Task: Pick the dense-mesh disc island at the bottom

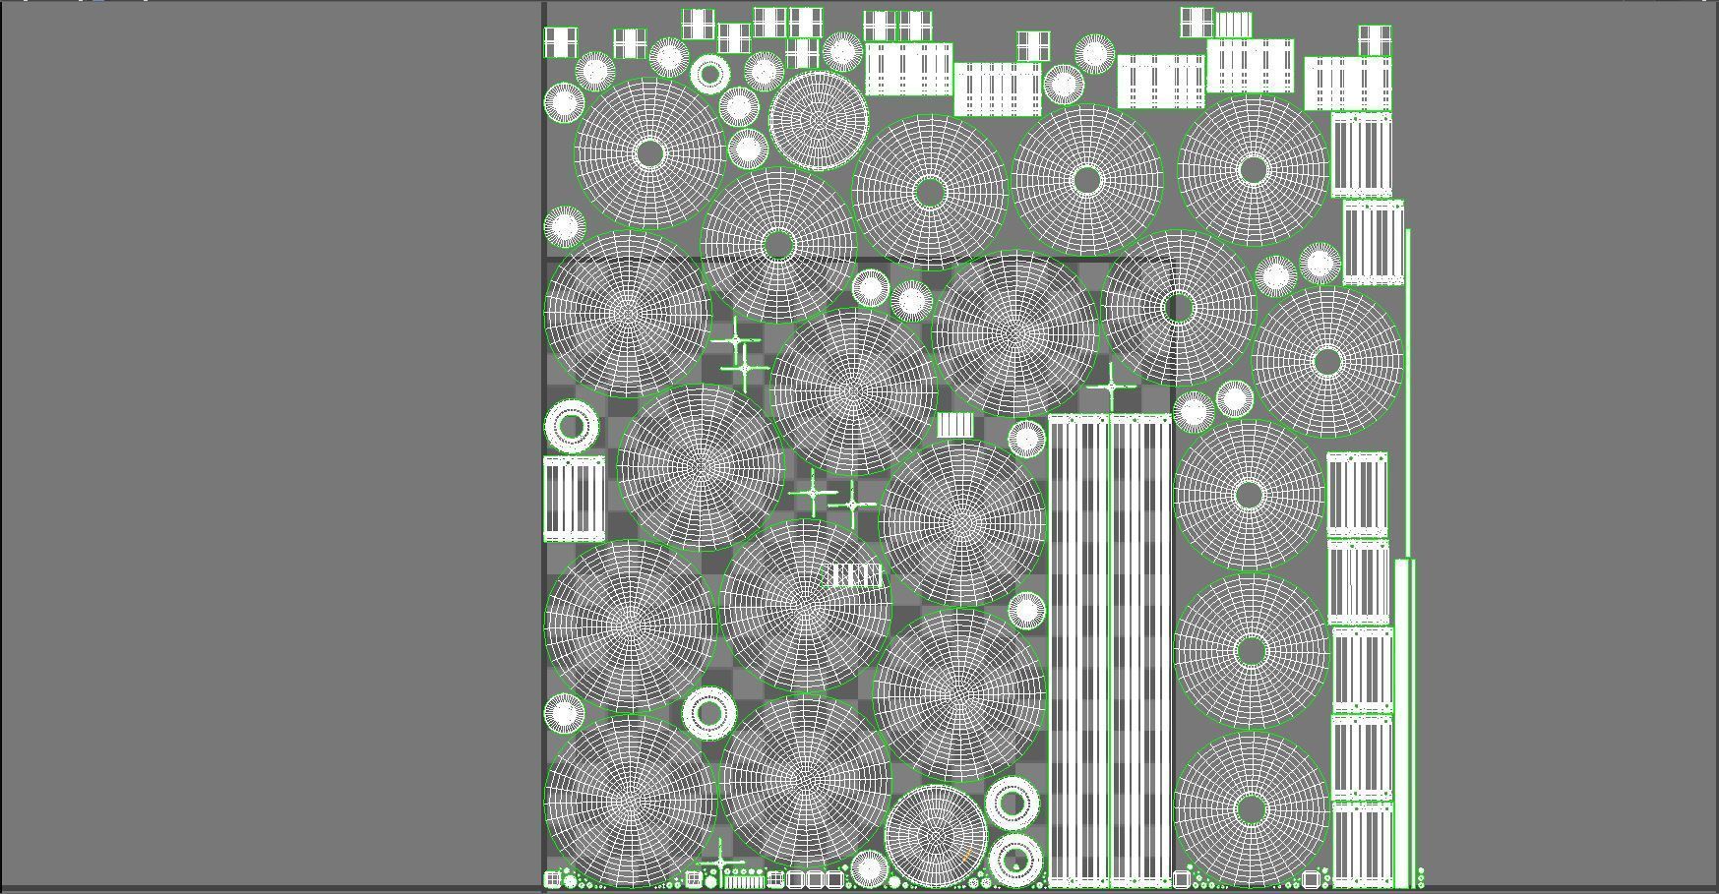Action: pos(935,836)
